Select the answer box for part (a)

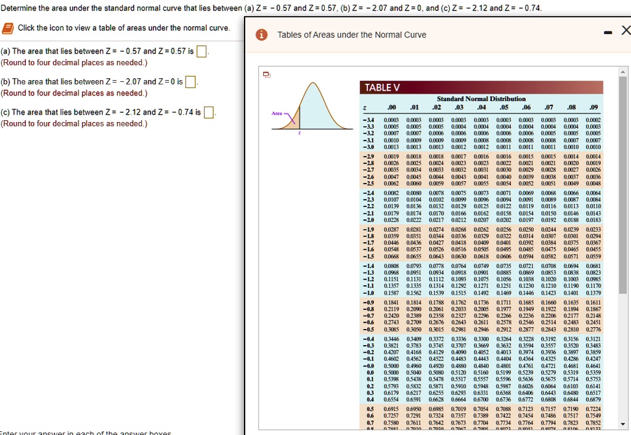click(x=202, y=52)
